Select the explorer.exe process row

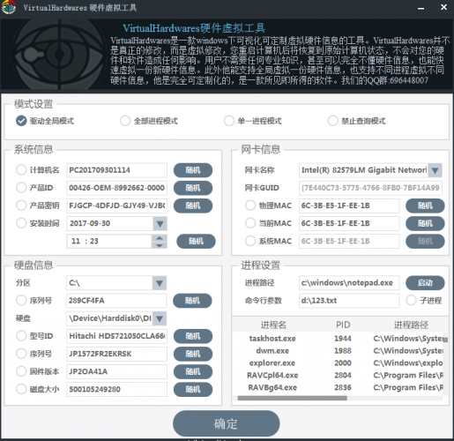click(x=338, y=363)
